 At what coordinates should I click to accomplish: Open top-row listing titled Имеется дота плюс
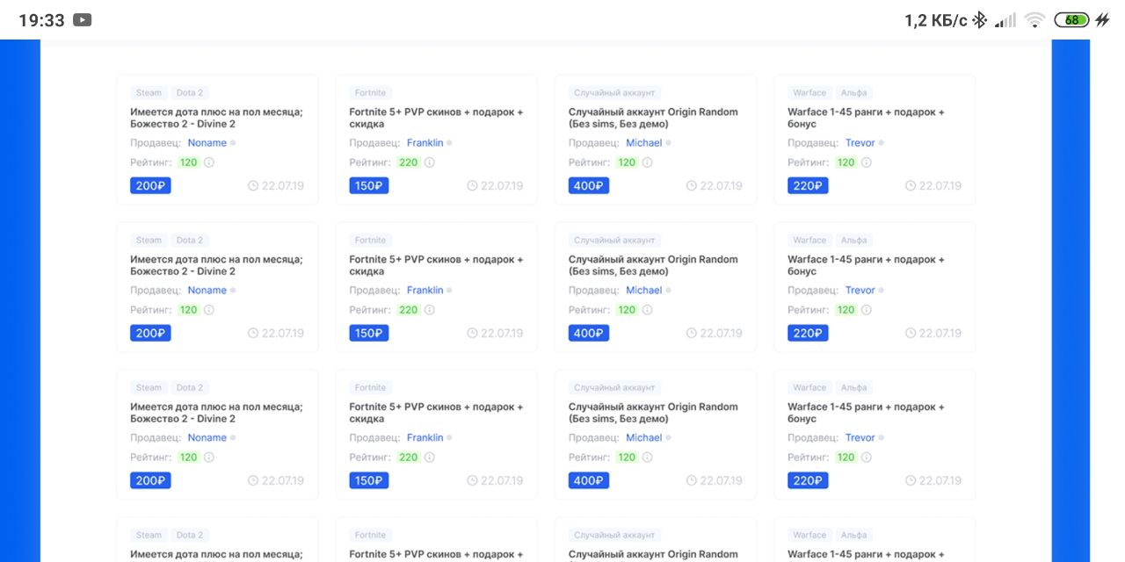click(216, 119)
